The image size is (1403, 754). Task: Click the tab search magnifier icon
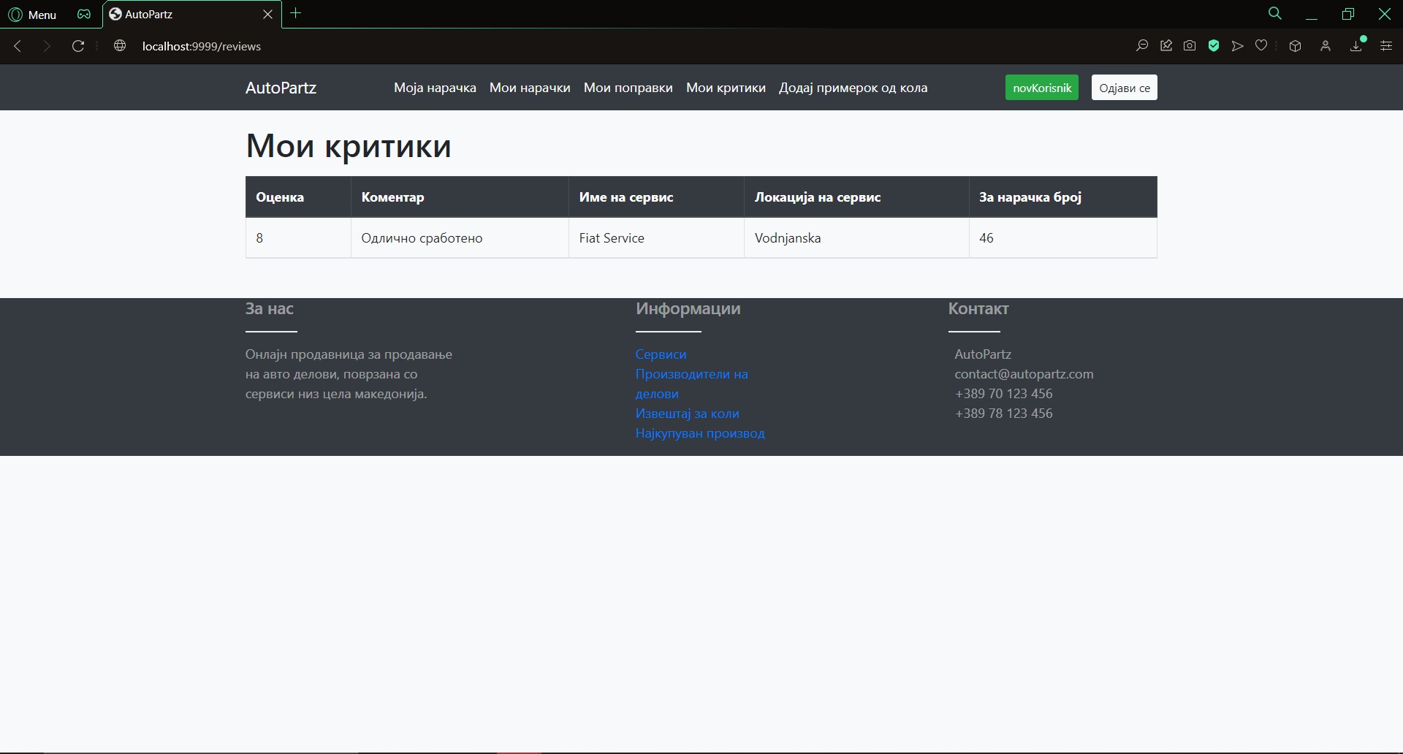(x=1274, y=14)
